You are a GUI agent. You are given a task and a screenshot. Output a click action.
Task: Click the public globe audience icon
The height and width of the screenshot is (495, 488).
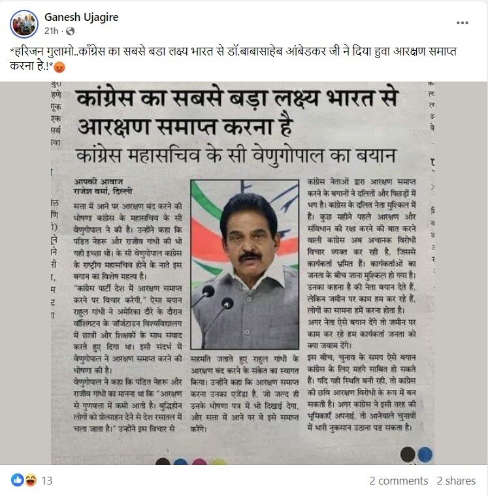(x=70, y=31)
